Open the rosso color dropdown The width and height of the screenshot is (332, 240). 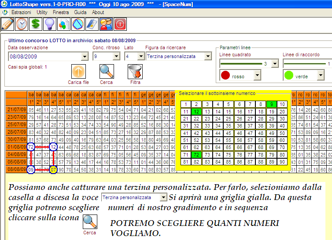(257, 75)
